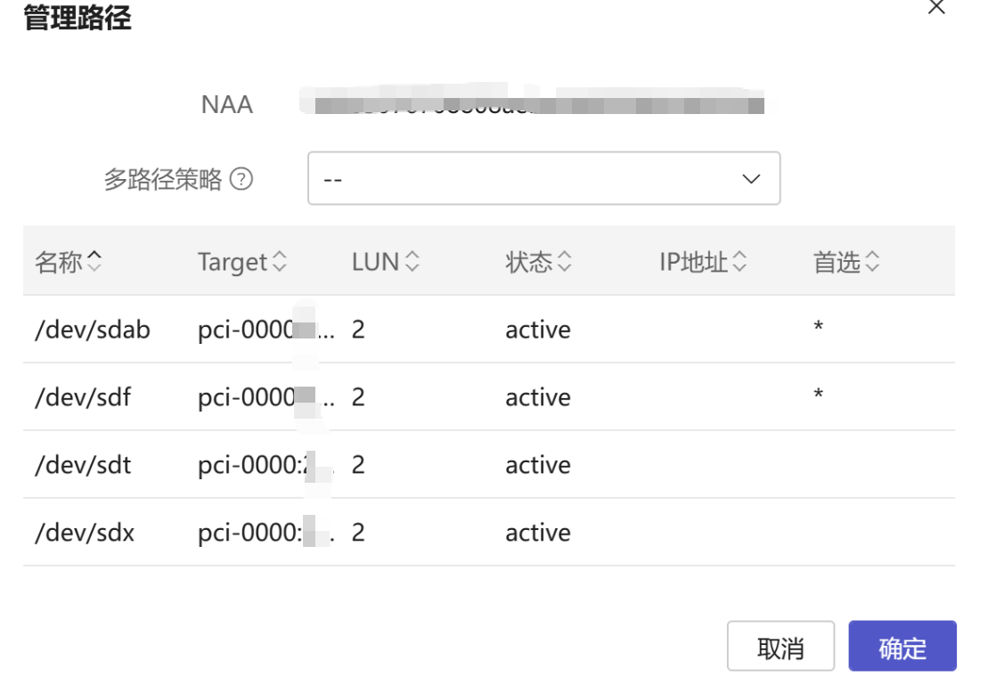Select the /dev/sdx path row
Viewport: 996px width, 677px height.
[85, 533]
